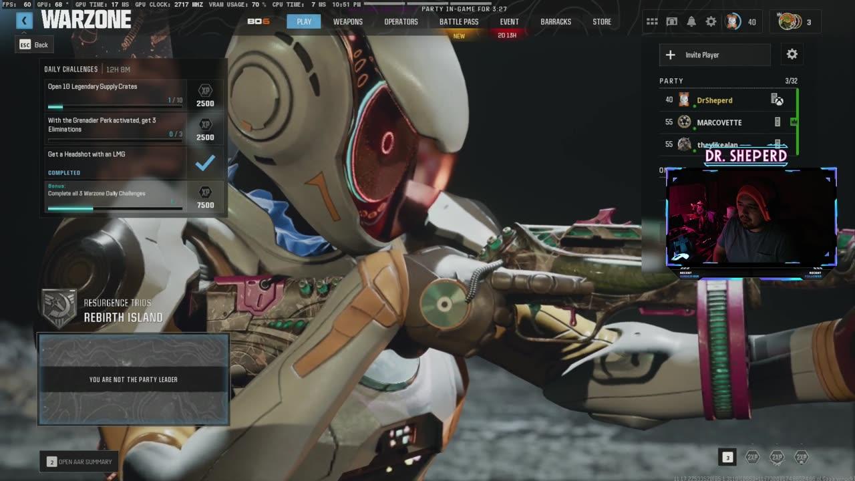The height and width of the screenshot is (481, 855).
Task: Open the BARRACKS tab
Action: tap(556, 21)
